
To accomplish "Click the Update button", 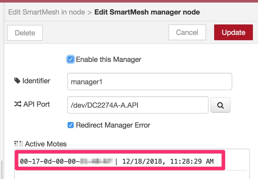I will click(x=234, y=32).
